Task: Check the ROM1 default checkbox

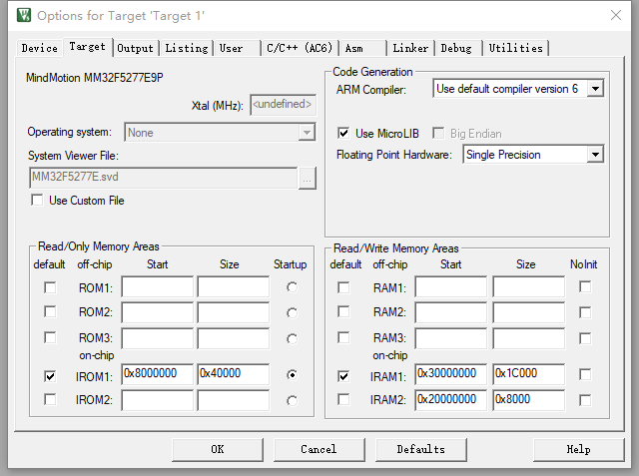Action: 50,287
